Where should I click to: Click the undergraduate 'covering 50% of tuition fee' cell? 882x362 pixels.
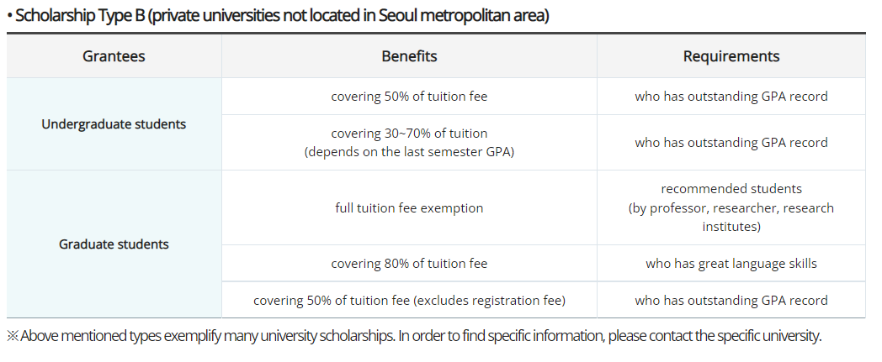409,97
